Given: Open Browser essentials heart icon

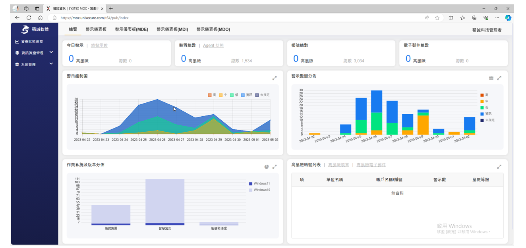Looking at the screenshot, I should click(485, 18).
